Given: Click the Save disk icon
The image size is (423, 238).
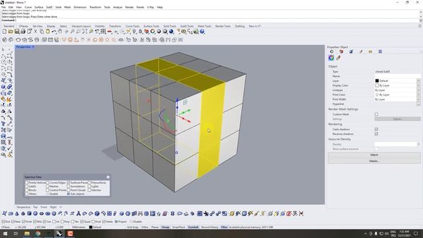Looking at the screenshot, I should (17, 32).
